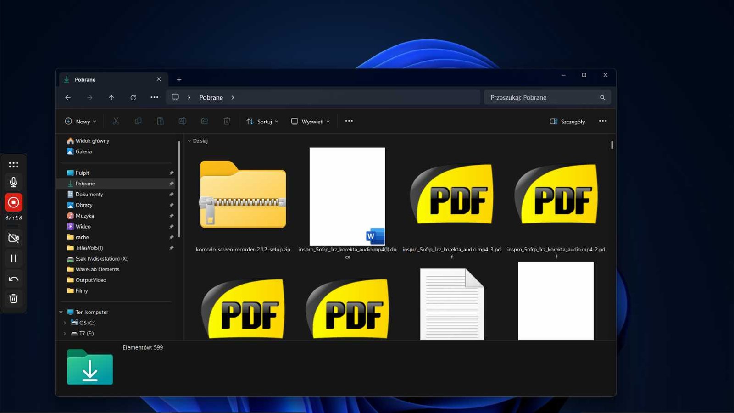
Task: Go up one folder level
Action: pyautogui.click(x=111, y=97)
